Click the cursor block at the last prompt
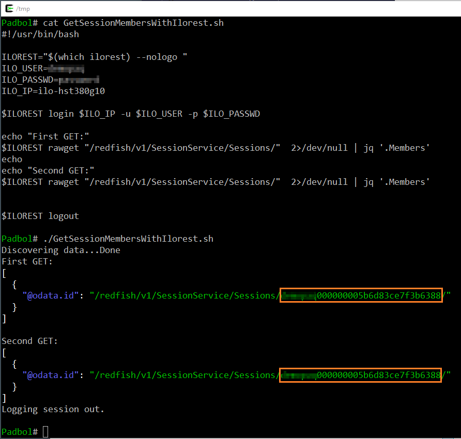Screen dimensions: 461x439 coord(45,431)
